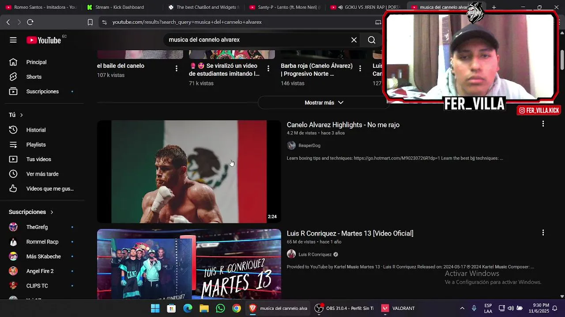565x317 pixels.
Task: Show hidden system tray icons
Action: click(462, 308)
